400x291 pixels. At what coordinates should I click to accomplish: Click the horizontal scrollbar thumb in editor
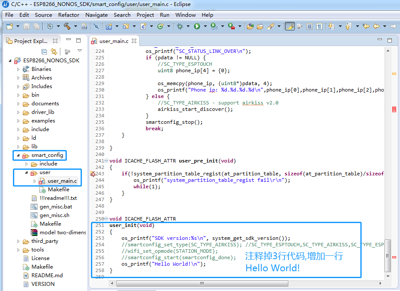(x=202, y=283)
